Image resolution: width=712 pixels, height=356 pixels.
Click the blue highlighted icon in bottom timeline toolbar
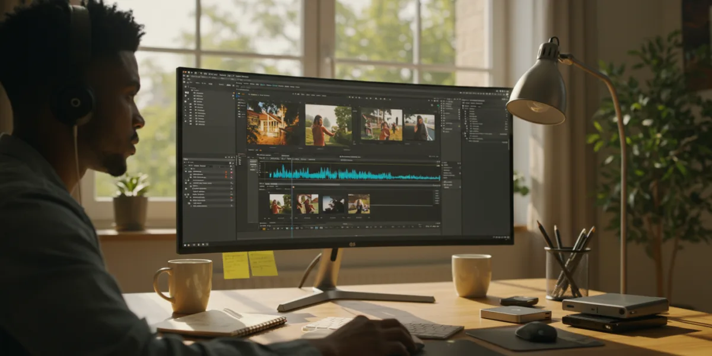pos(317,227)
